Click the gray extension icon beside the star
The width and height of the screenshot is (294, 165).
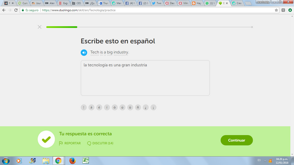pyautogui.click(x=283, y=10)
